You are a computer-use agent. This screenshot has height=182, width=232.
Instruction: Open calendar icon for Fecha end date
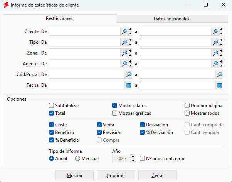click(220, 85)
